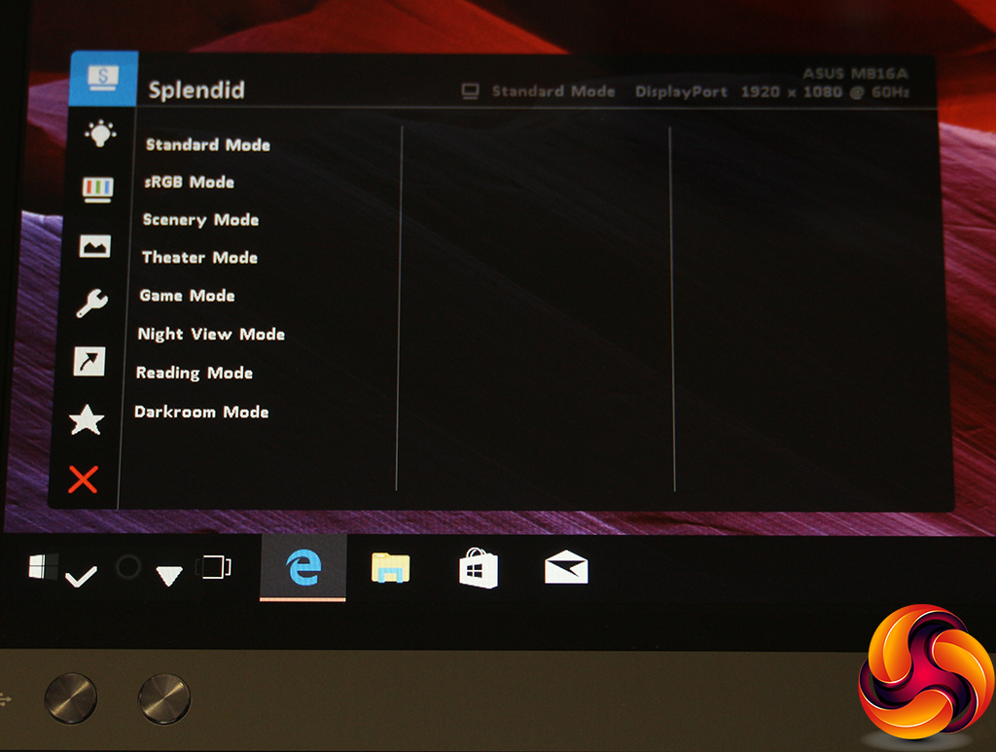Click DisplayPort input status text

681,92
